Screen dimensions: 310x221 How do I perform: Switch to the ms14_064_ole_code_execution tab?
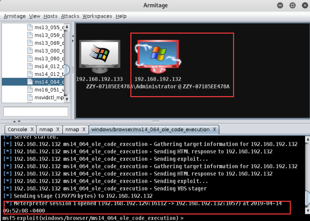tap(151, 129)
